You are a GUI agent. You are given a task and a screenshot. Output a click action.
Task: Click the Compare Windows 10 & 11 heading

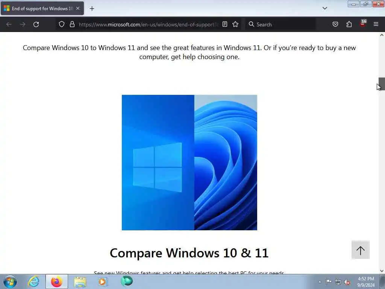[189, 253]
